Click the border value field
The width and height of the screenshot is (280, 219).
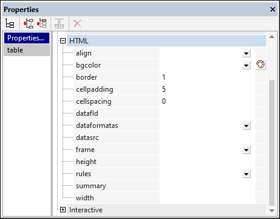(207, 77)
